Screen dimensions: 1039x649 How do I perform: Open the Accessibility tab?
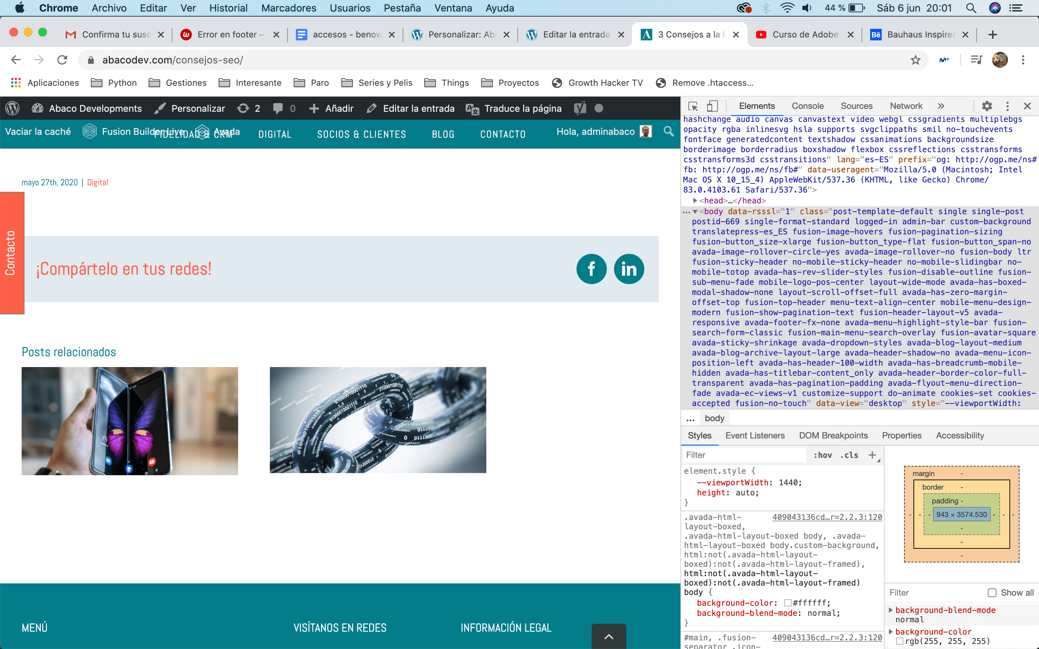pos(960,435)
